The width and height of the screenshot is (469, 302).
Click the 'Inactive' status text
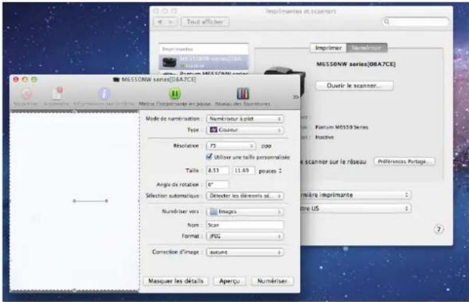click(324, 137)
